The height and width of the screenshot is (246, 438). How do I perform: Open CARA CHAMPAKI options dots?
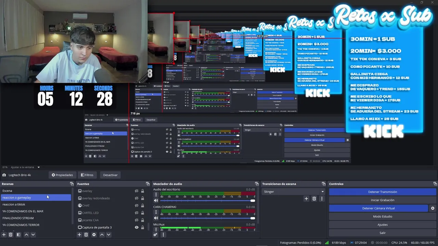[156, 212]
